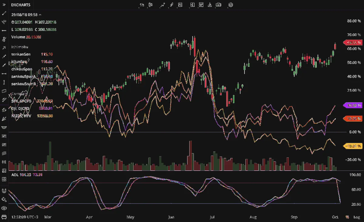Click the red price label on Y axis
The width and height of the screenshot is (364, 222).
click(353, 42)
